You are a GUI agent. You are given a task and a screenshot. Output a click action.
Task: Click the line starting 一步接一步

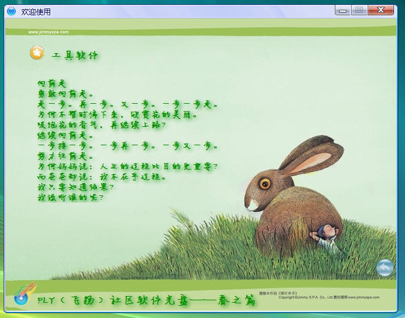coord(128,146)
